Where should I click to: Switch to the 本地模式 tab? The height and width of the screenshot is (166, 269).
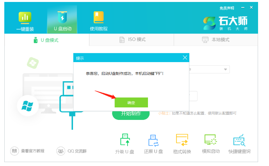click(x=216, y=40)
